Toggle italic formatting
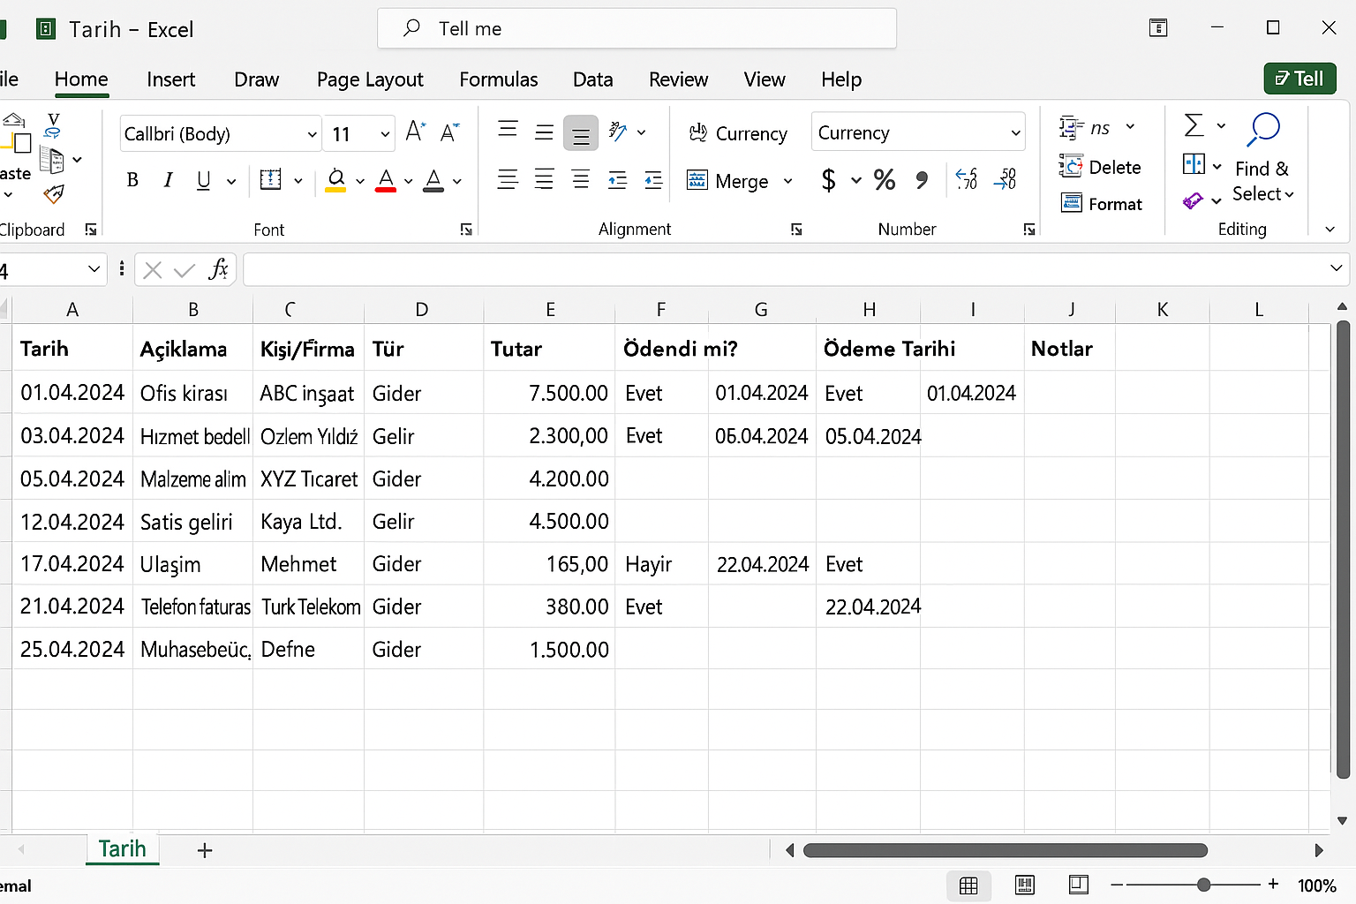The width and height of the screenshot is (1356, 904). tap(168, 180)
